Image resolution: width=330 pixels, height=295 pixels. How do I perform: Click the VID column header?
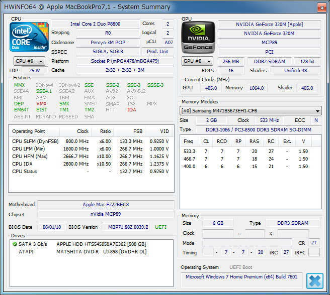click(x=158, y=131)
